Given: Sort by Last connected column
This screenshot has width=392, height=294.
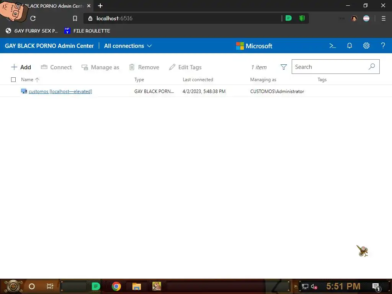Looking at the screenshot, I should point(198,80).
